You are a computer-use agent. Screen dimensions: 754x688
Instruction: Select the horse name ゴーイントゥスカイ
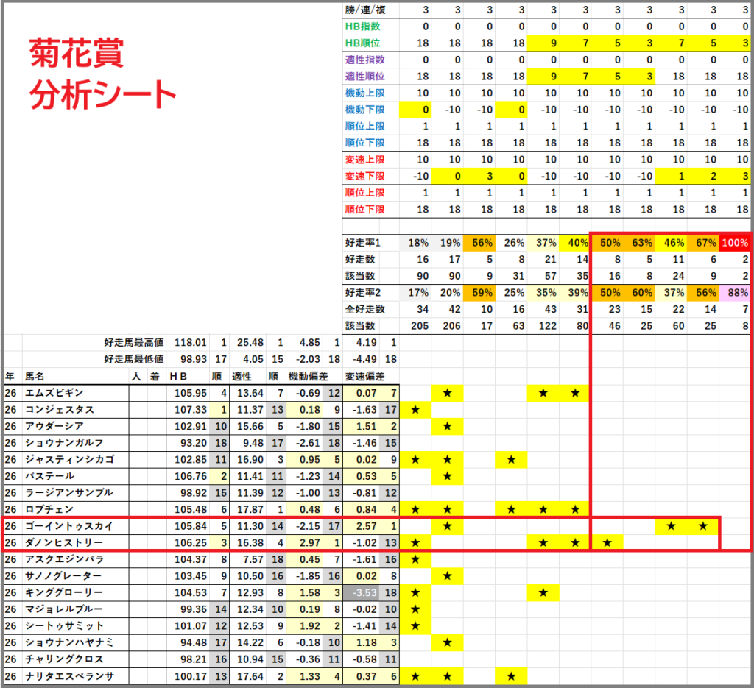(x=68, y=526)
